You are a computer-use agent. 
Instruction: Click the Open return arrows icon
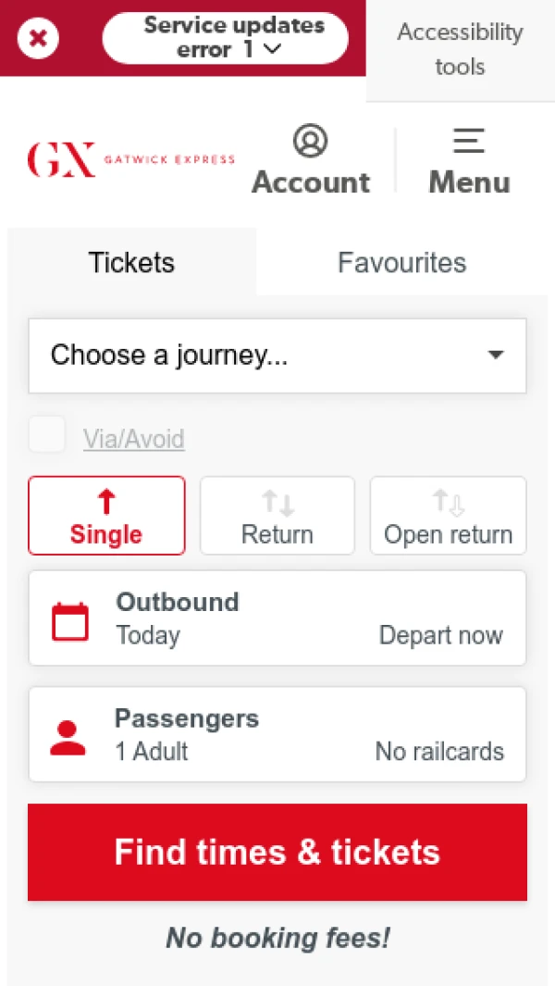(x=449, y=503)
